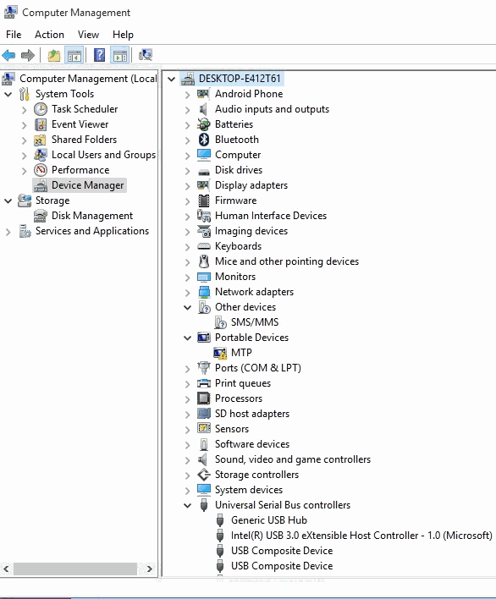Click the Back arrow toolbar icon
This screenshot has width=496, height=599.
pyautogui.click(x=8, y=55)
